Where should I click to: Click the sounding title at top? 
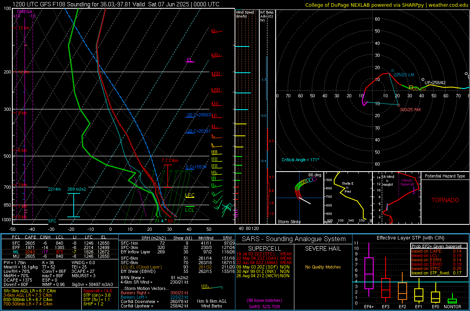click(116, 4)
